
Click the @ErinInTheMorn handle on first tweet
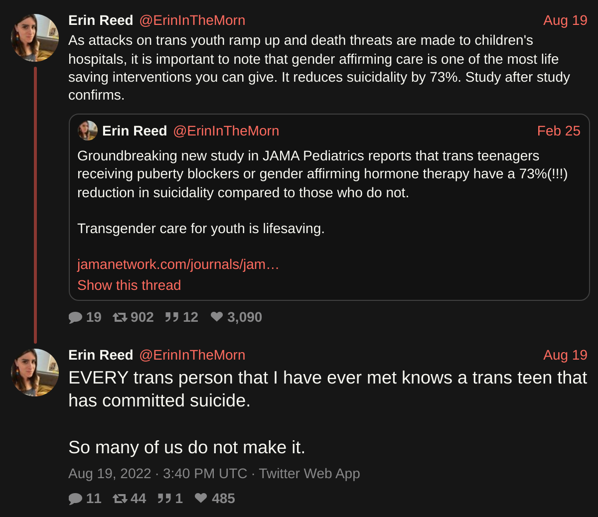pos(192,20)
